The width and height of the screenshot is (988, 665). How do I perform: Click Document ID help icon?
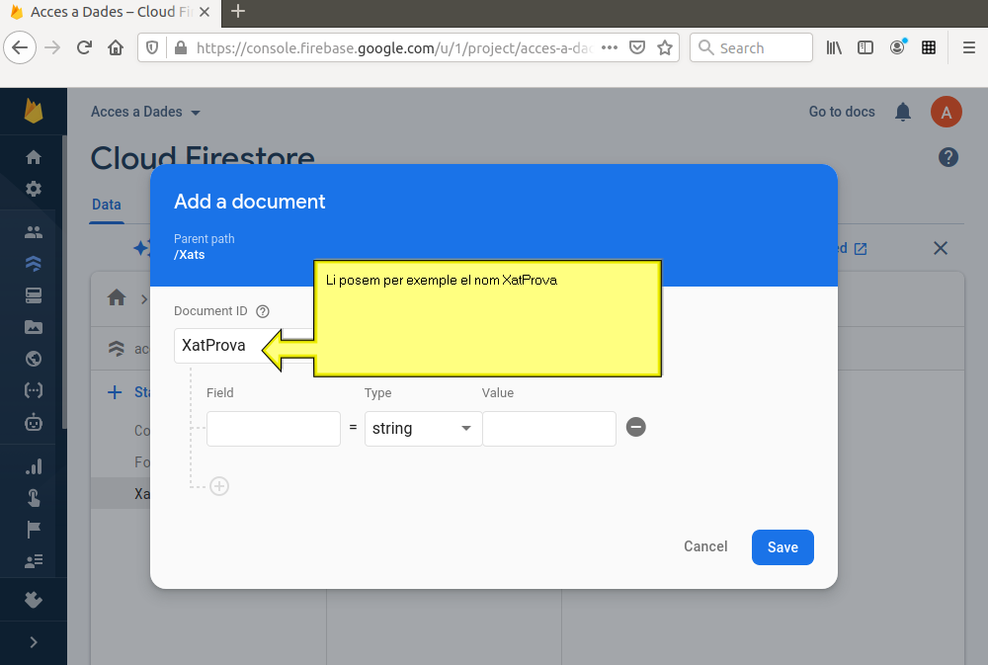[x=263, y=311]
